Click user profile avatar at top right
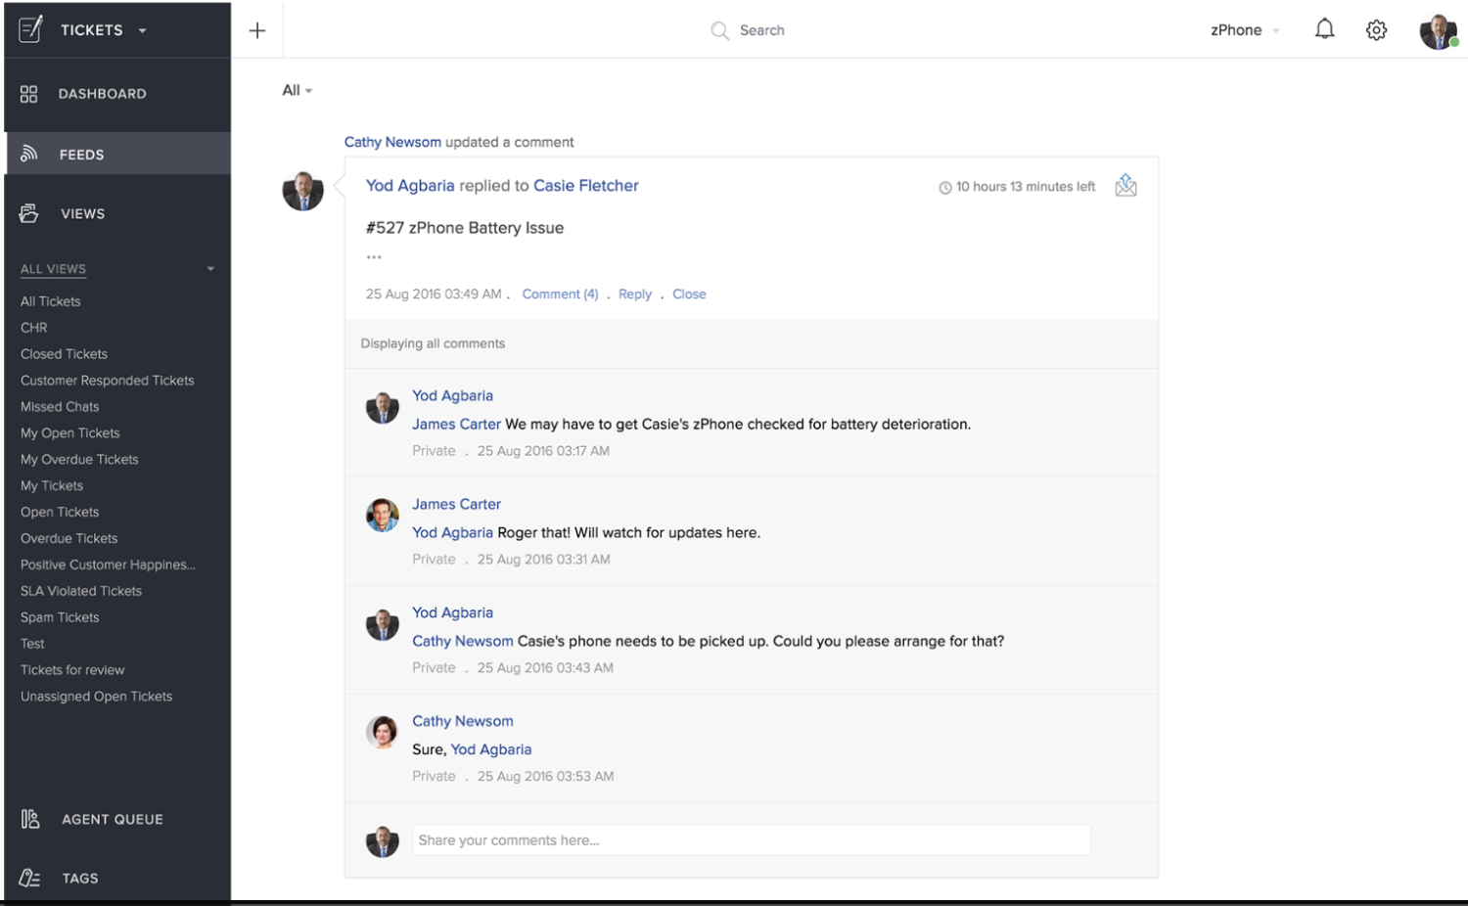The width and height of the screenshot is (1468, 906). tap(1438, 31)
